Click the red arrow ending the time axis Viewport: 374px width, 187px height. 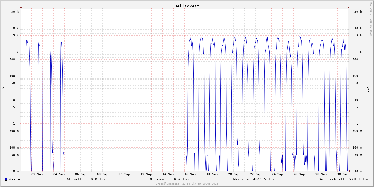(x=350, y=171)
